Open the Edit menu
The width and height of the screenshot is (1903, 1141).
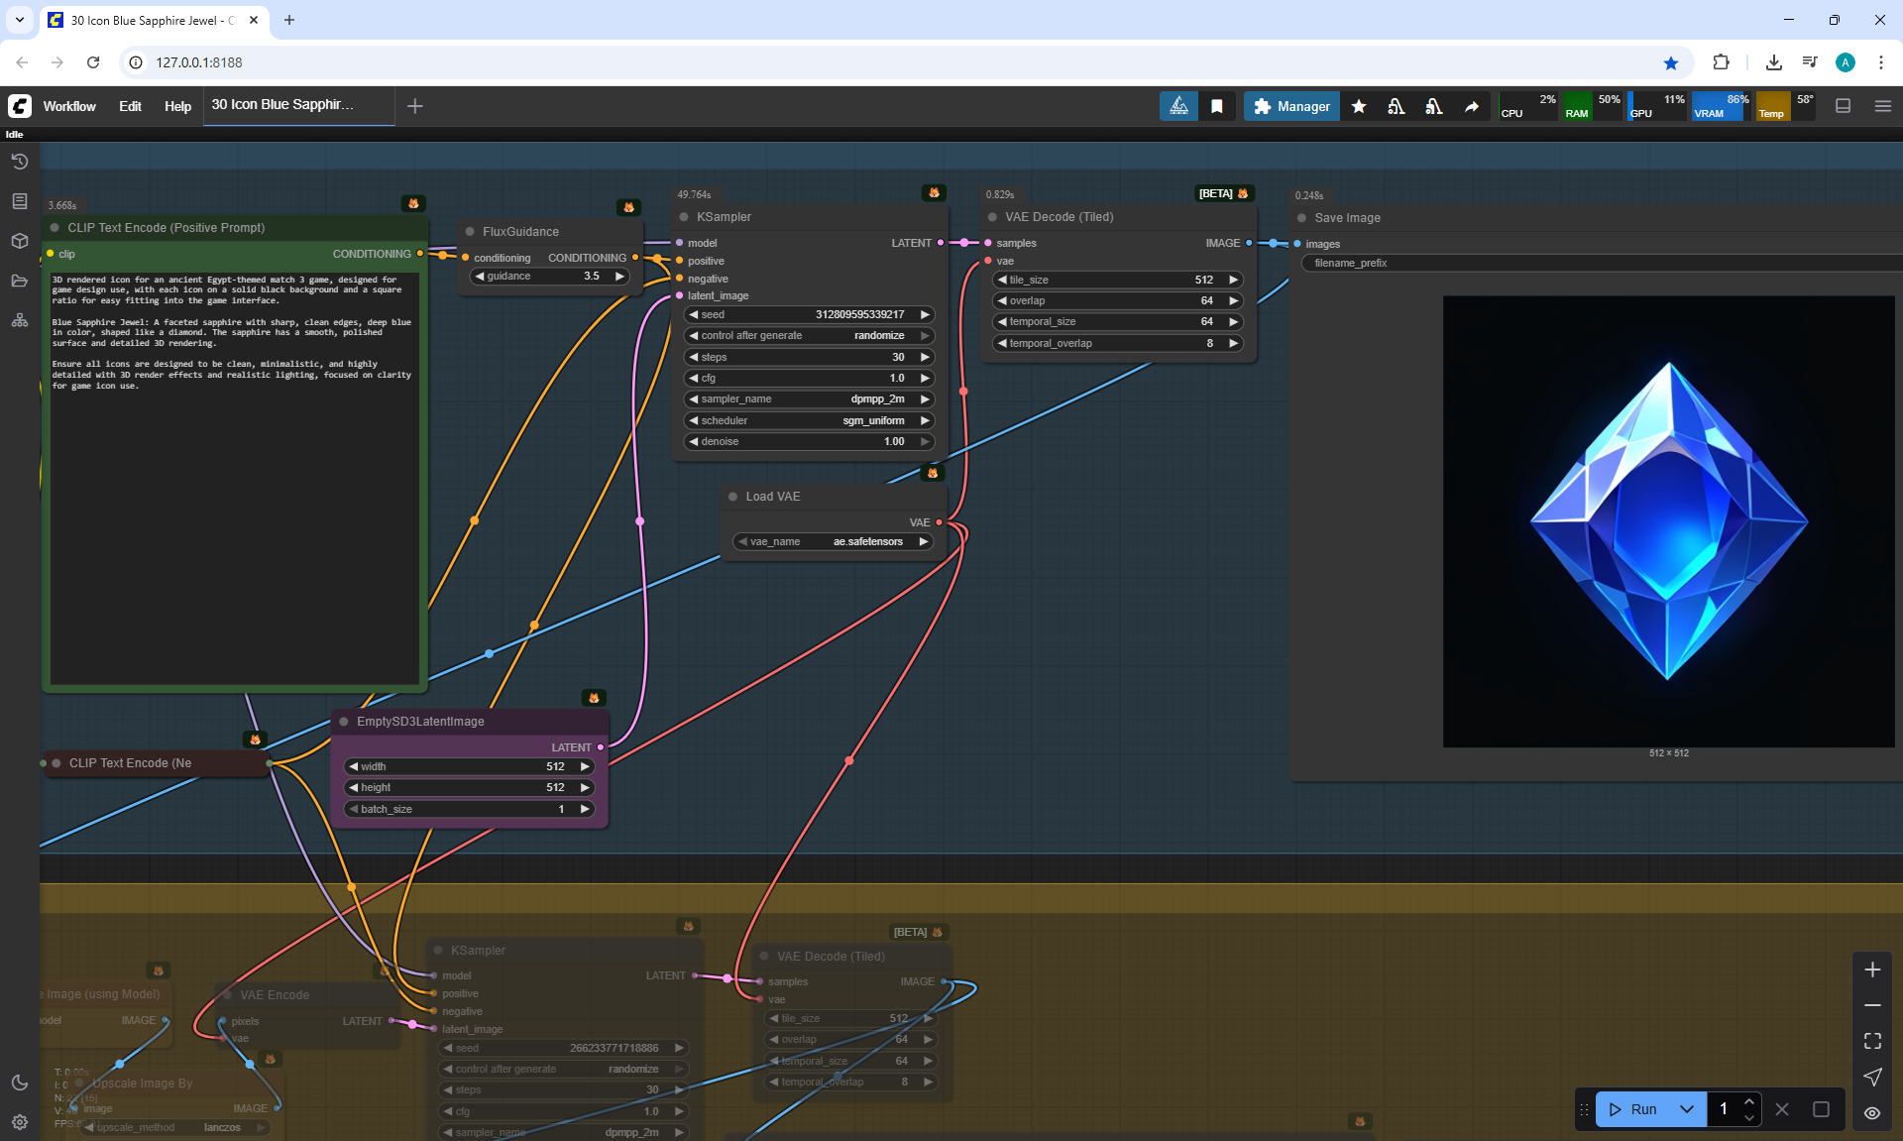(130, 106)
